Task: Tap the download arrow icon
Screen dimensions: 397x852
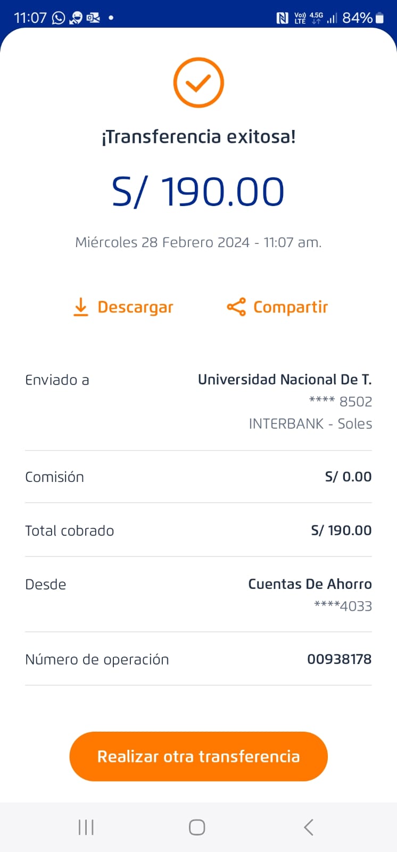Action: (x=80, y=307)
